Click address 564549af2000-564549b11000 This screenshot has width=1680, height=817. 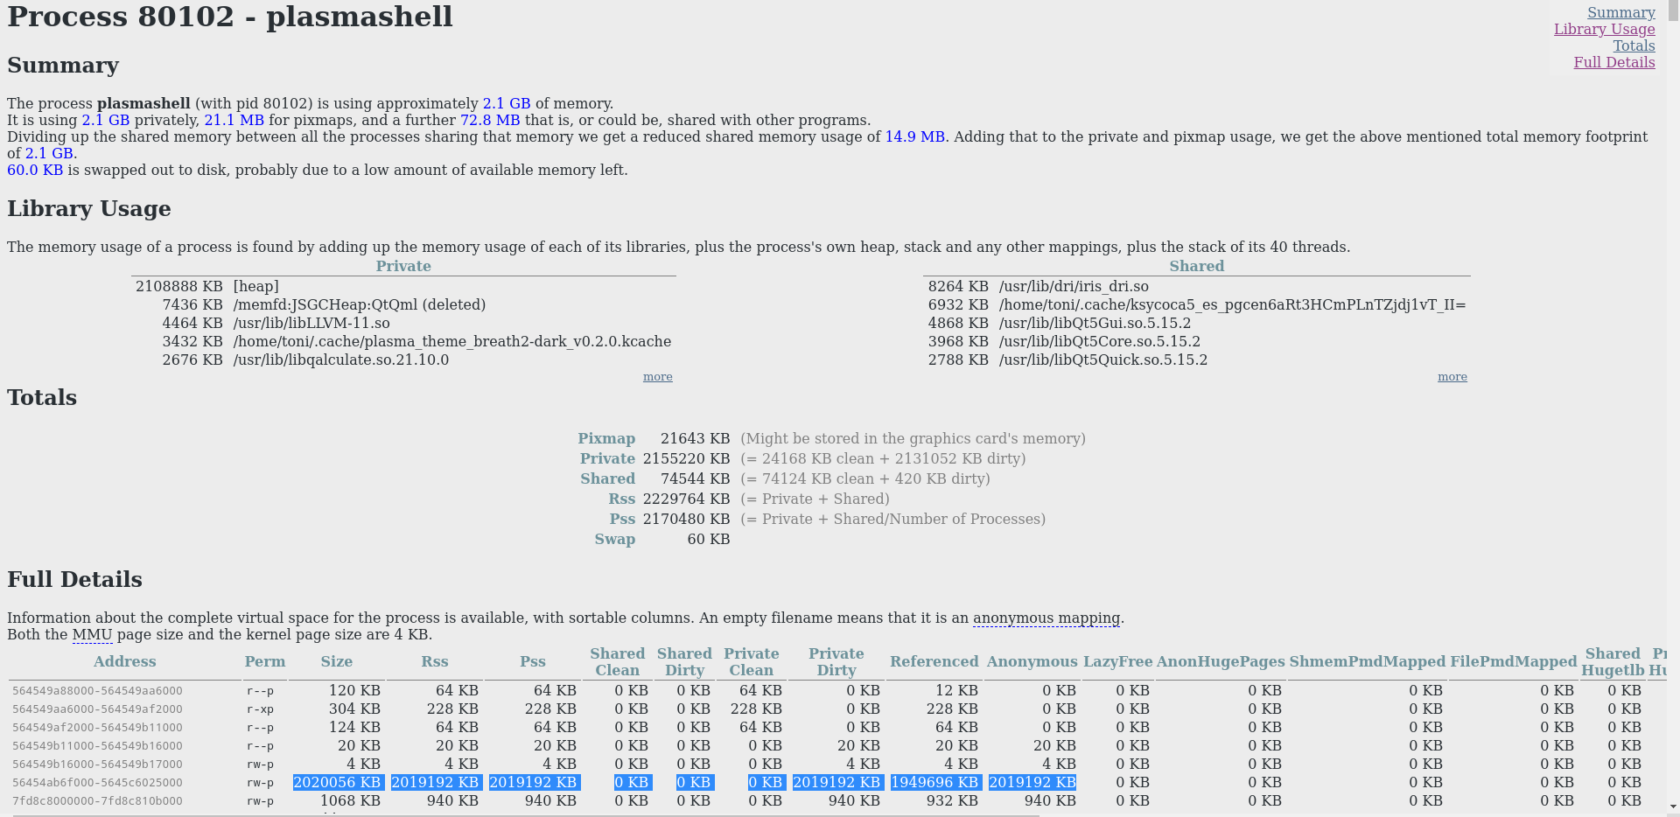pos(97,728)
